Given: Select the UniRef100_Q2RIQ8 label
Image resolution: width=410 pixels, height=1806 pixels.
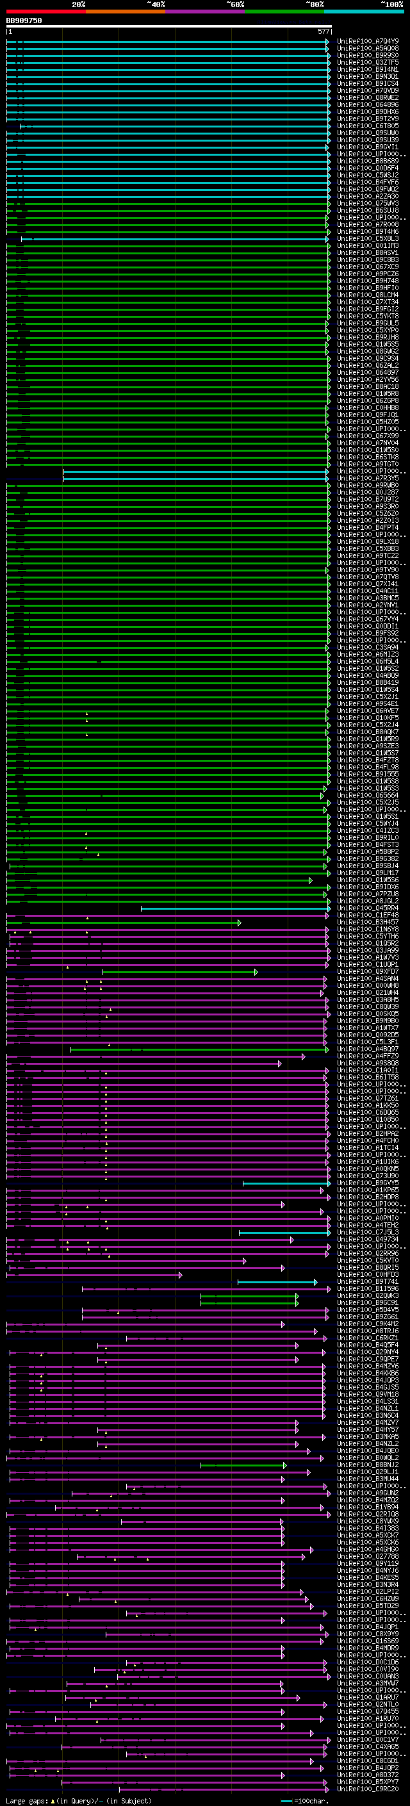Looking at the screenshot, I should click(368, 1515).
